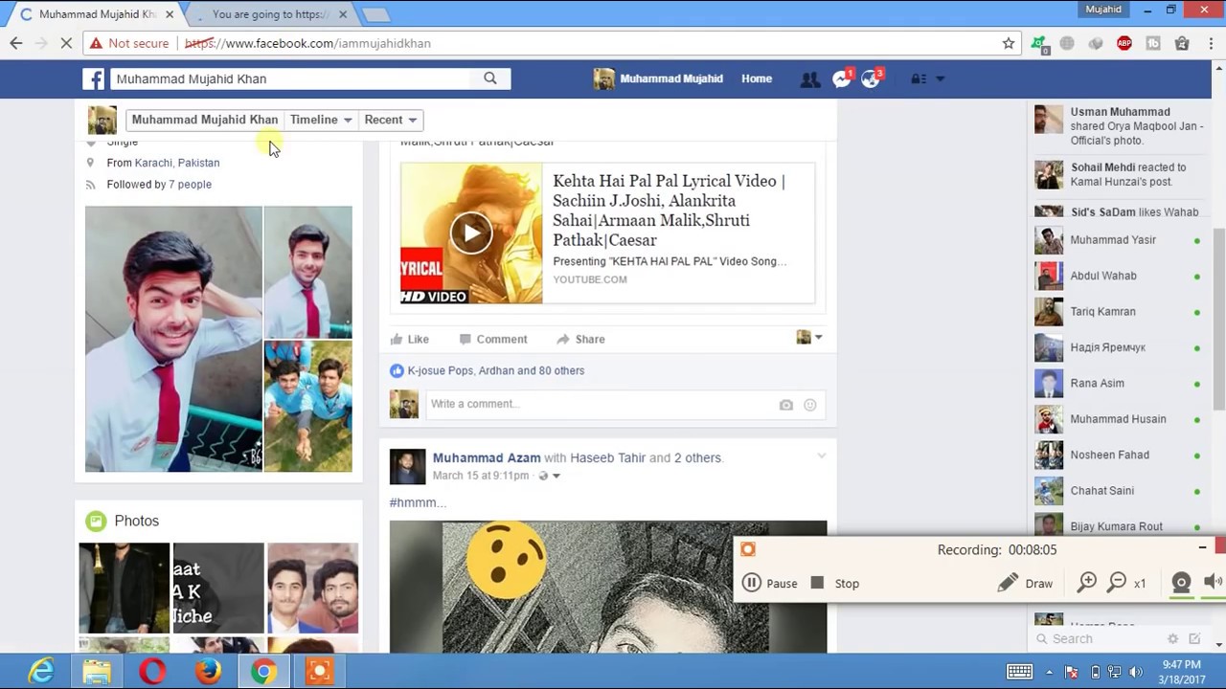Click the Facebook logo icon

pyautogui.click(x=94, y=78)
